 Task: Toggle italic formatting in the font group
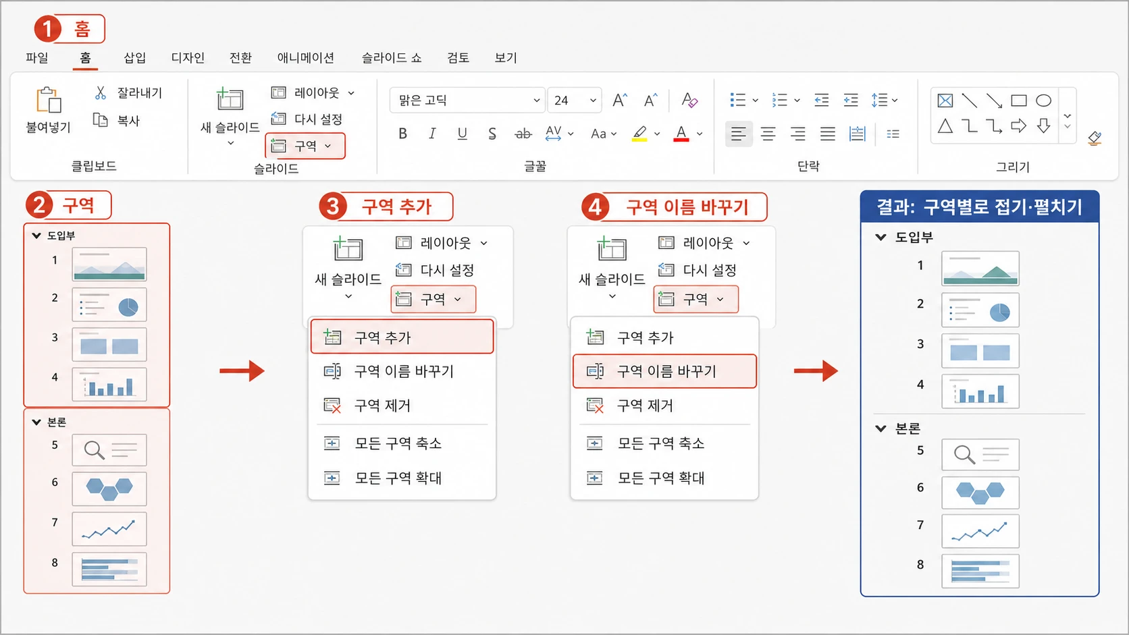pos(432,134)
